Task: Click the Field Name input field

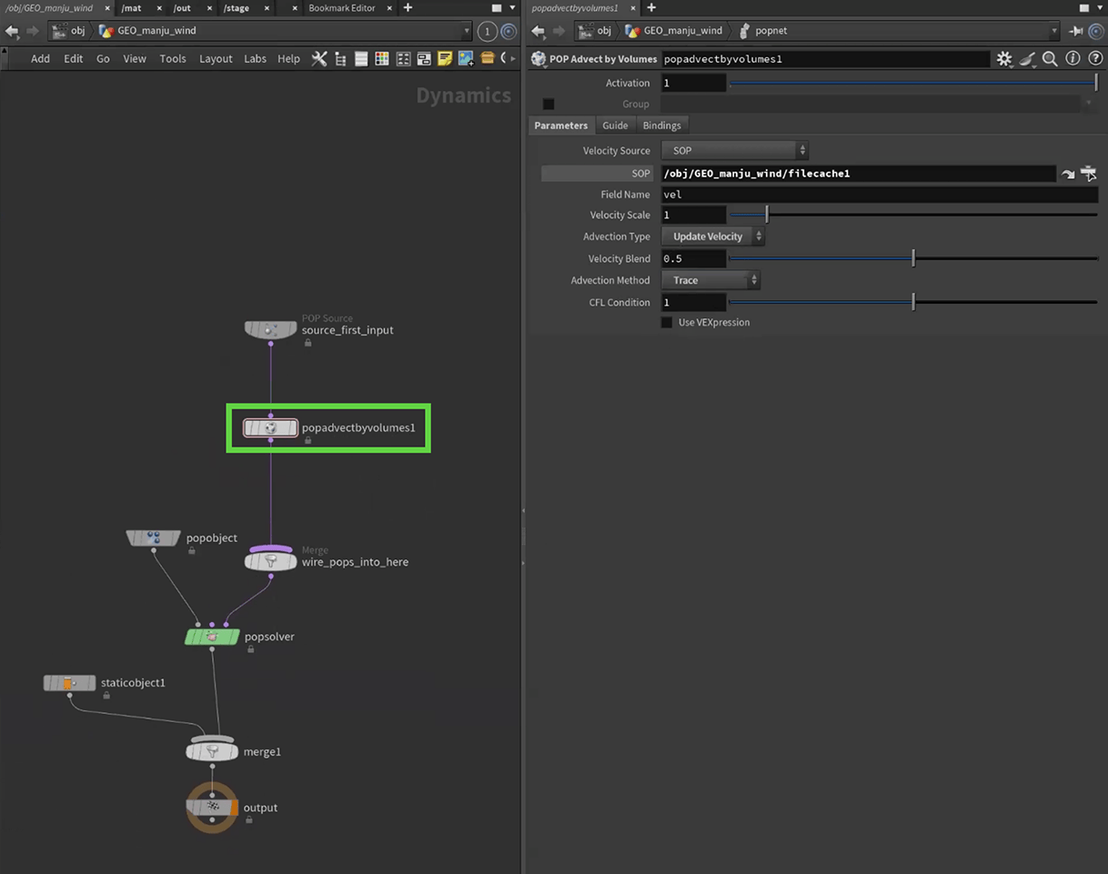Action: tap(879, 195)
